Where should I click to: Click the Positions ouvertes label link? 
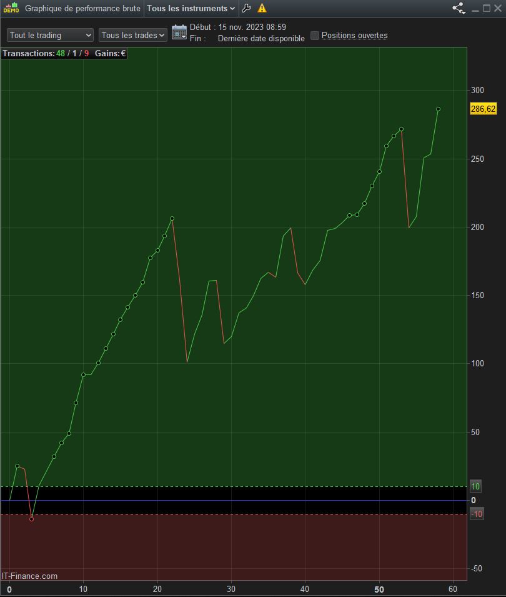coord(354,36)
